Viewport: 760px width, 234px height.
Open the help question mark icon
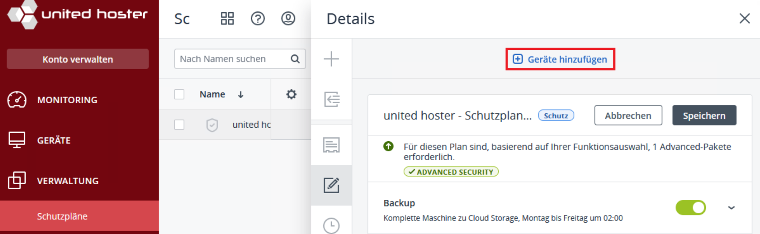(x=258, y=19)
